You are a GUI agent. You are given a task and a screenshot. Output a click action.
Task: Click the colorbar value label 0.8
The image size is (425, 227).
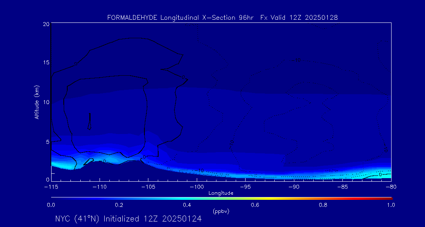(x=323, y=205)
